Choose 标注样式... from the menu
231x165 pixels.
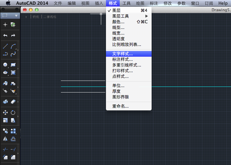coord(129,59)
